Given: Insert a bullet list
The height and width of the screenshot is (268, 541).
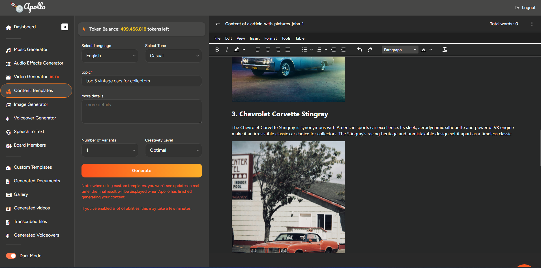Looking at the screenshot, I should pyautogui.click(x=304, y=50).
